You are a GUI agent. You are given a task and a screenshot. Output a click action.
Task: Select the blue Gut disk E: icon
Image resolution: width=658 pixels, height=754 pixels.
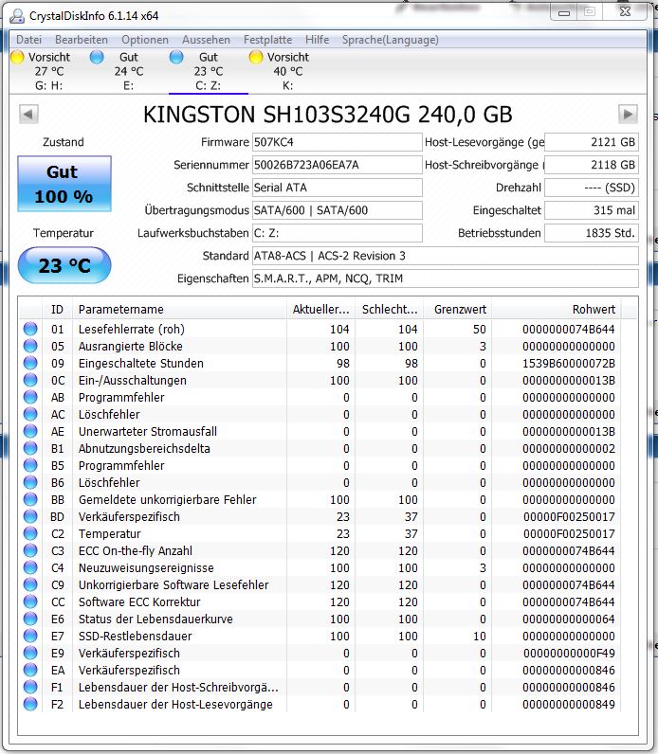(x=97, y=57)
